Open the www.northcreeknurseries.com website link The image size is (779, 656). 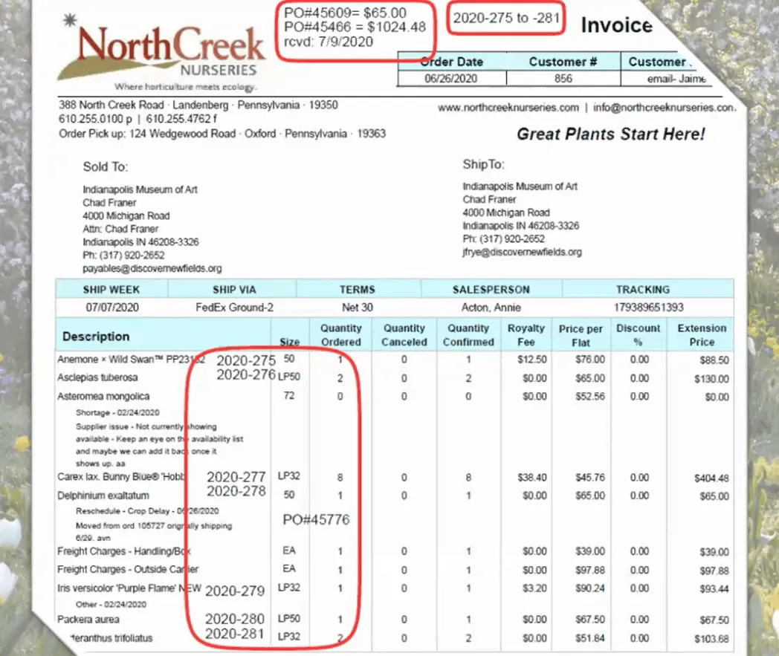pos(508,108)
